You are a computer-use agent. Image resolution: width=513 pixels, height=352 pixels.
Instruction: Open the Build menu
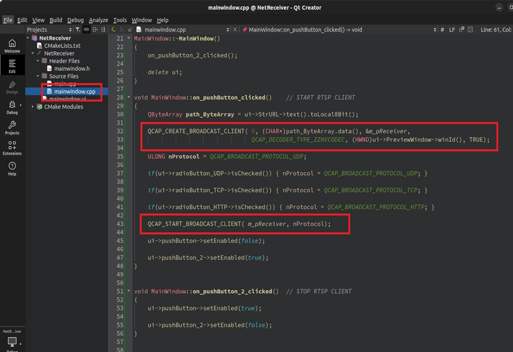(x=55, y=20)
